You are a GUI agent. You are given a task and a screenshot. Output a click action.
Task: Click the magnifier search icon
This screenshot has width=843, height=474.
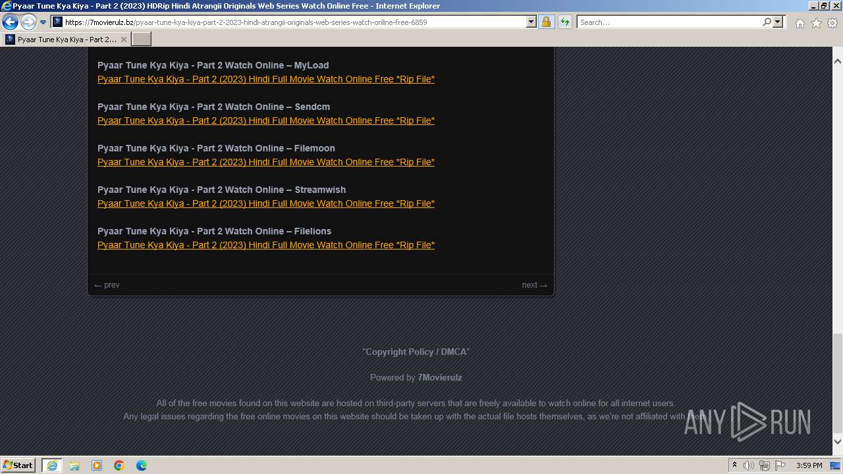click(767, 22)
